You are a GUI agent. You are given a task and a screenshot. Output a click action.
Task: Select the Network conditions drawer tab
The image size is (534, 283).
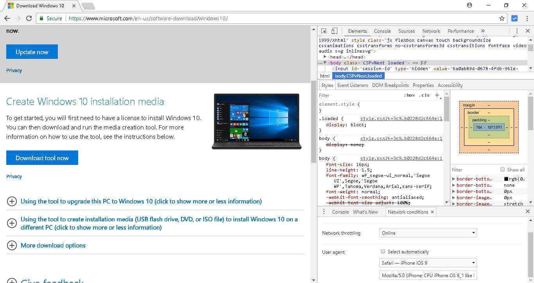point(408,212)
